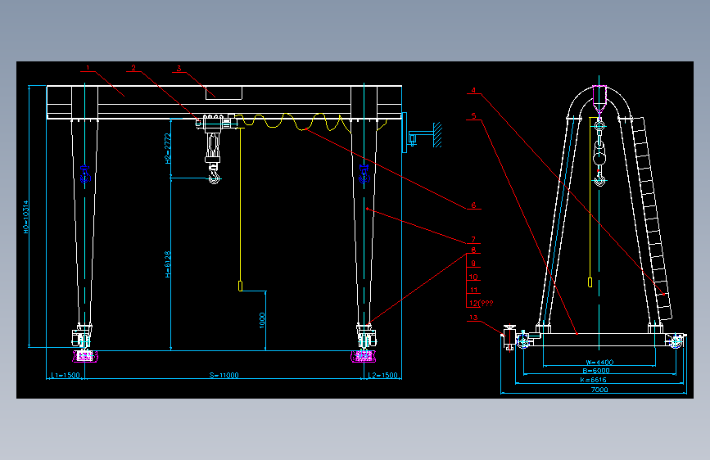Click part callout number 2
The height and width of the screenshot is (460, 710).
(133, 68)
